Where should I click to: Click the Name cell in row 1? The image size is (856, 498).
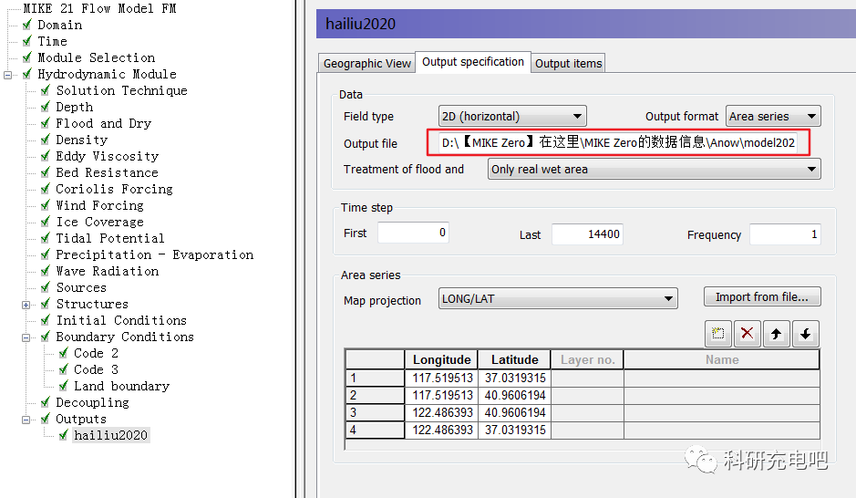722,378
